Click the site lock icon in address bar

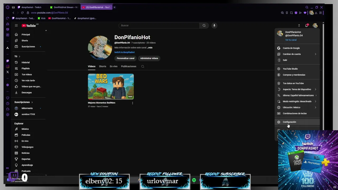pyautogui.click(x=28, y=13)
